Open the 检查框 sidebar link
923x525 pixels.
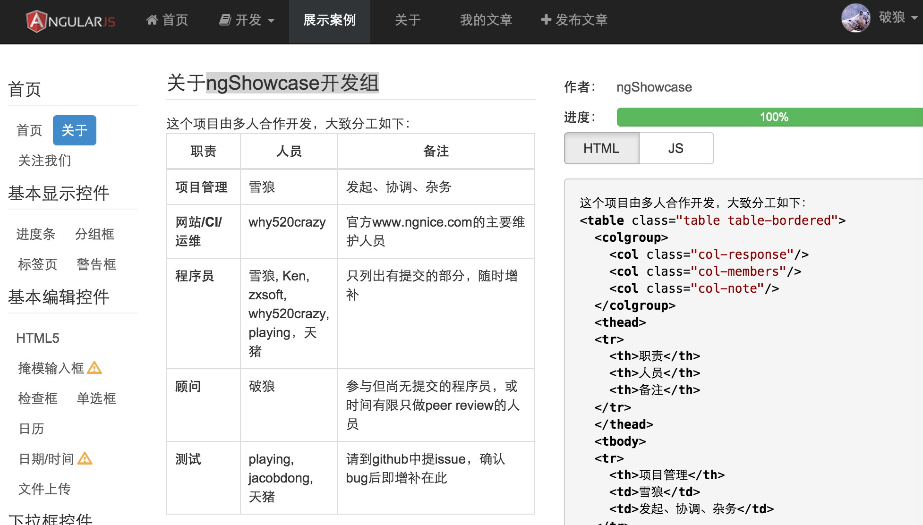[x=38, y=398]
